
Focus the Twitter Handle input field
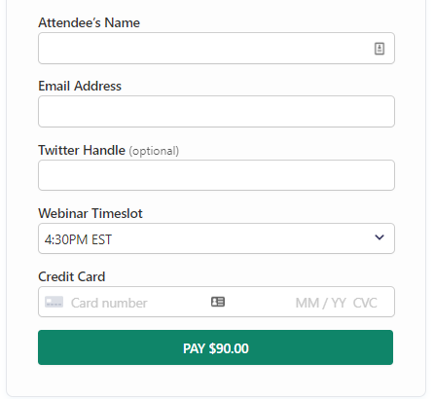216,175
